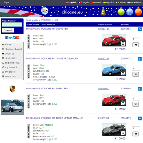The image size is (143, 143).
Task: Click the PORSCHE 911 TURBO RED product title
Action: pyautogui.click(x=54, y=89)
